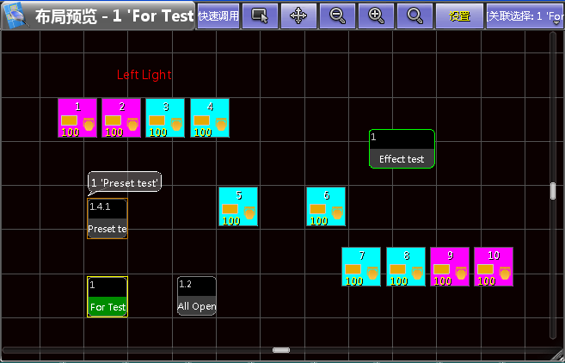Click the 'Preset te' item 1.4.1
The image size is (565, 363).
pos(107,218)
